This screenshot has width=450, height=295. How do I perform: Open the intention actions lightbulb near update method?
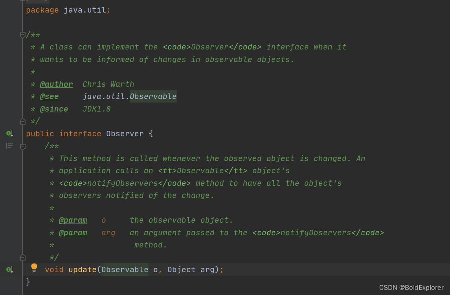pyautogui.click(x=34, y=267)
